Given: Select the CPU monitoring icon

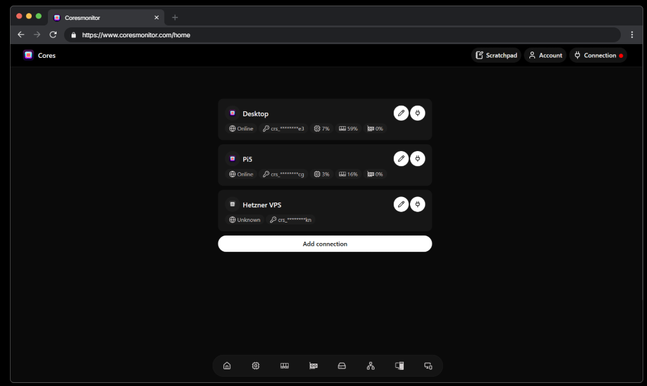Looking at the screenshot, I should pos(256,365).
